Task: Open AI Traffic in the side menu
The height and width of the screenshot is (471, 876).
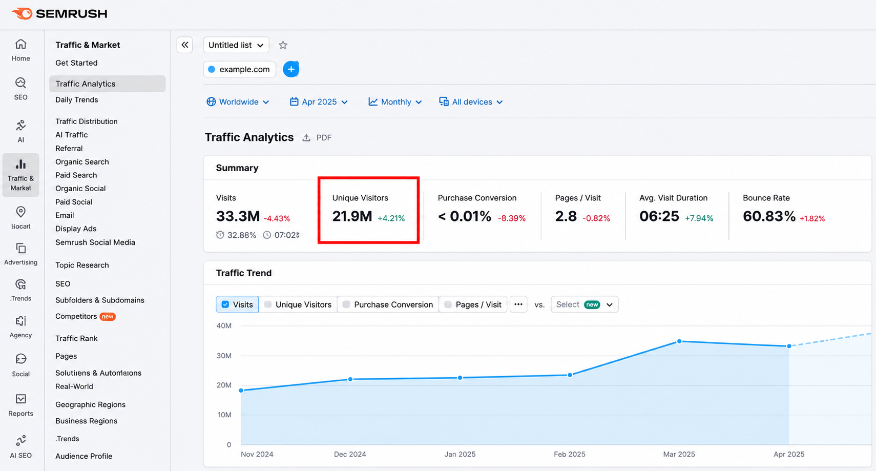Action: pos(72,135)
